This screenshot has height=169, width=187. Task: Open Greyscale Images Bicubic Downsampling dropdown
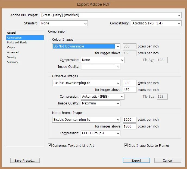(86, 83)
